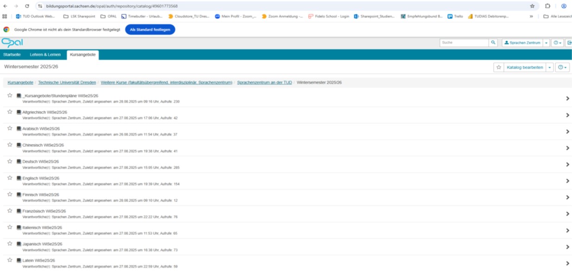572x271 pixels.
Task: Click the logout icon in header
Action: pyautogui.click(x=569, y=43)
